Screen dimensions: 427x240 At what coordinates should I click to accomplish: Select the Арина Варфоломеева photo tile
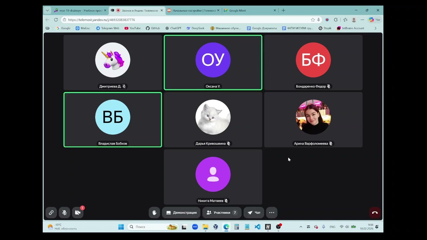click(313, 120)
